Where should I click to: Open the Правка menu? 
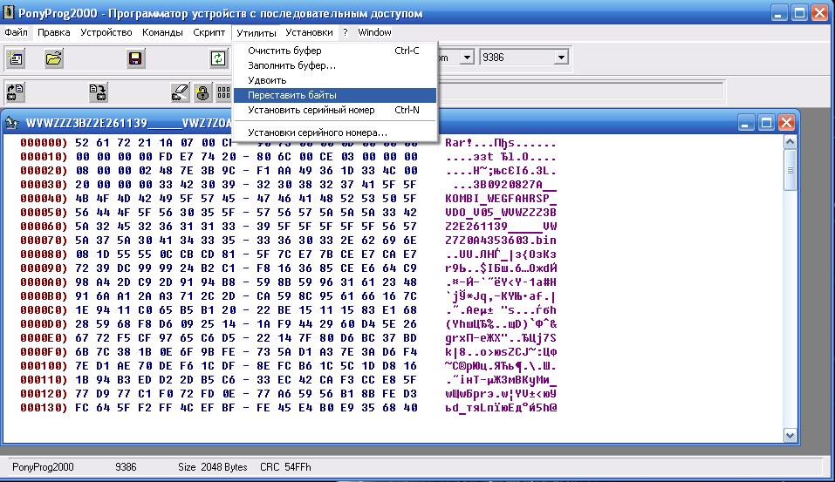click(54, 32)
